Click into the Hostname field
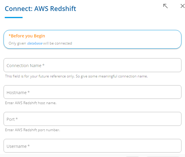Screen dimensions: 185x157 93,92
